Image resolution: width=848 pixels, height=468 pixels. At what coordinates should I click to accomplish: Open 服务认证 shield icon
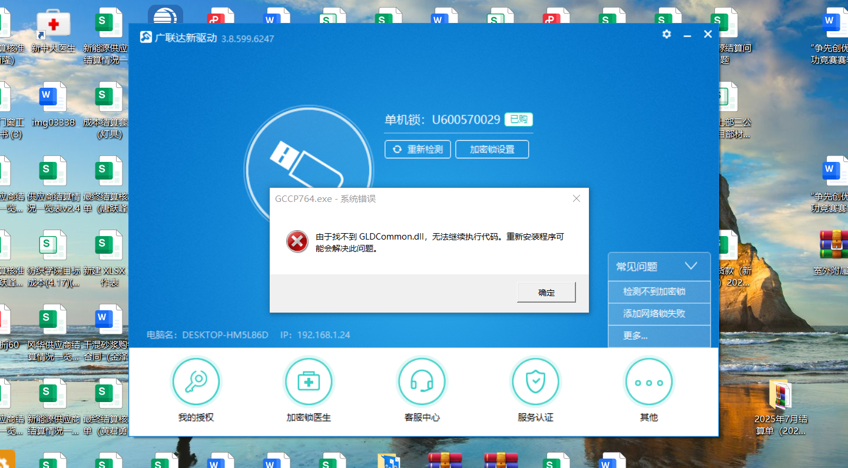(x=535, y=382)
